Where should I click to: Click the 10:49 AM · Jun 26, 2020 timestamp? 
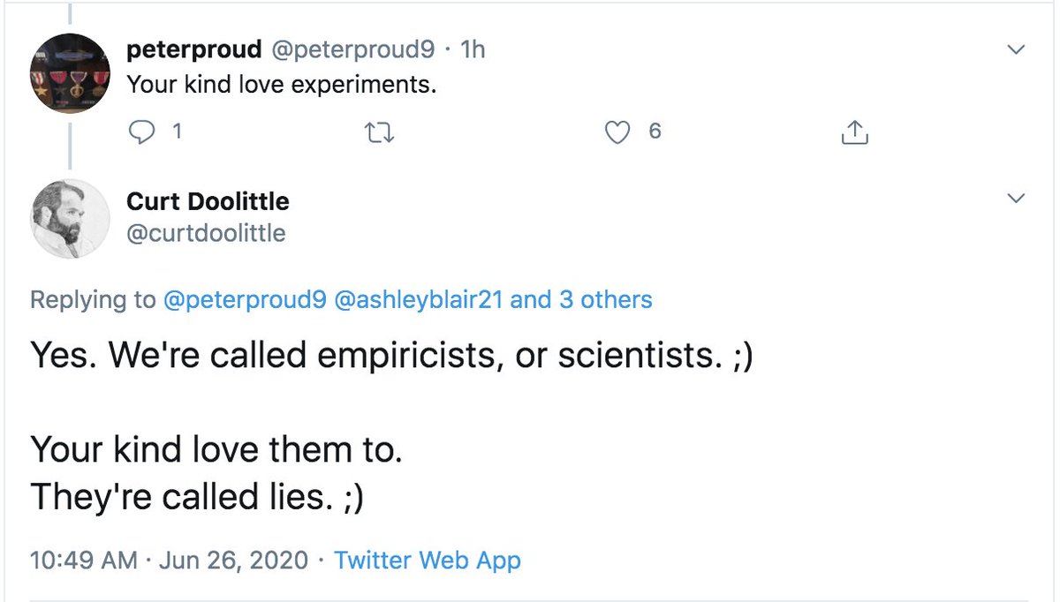(x=169, y=560)
